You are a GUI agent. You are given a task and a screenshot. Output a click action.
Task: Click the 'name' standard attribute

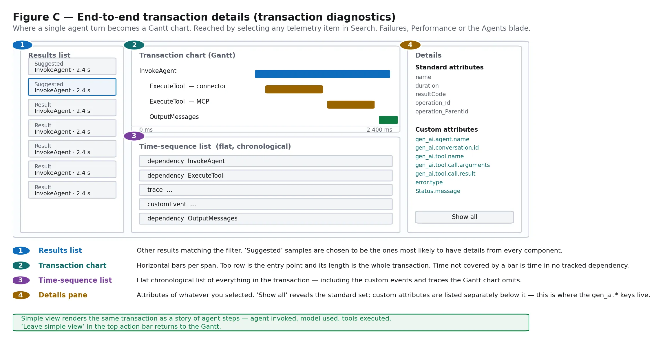pos(423,77)
